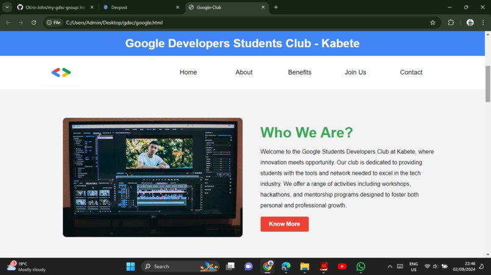Viewport: 491px width, 275px height.
Task: Open the volume speaker tray icon
Action: (436, 267)
